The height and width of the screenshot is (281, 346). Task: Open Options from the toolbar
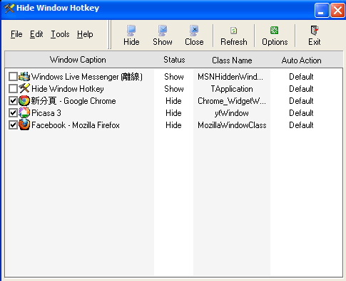275,36
